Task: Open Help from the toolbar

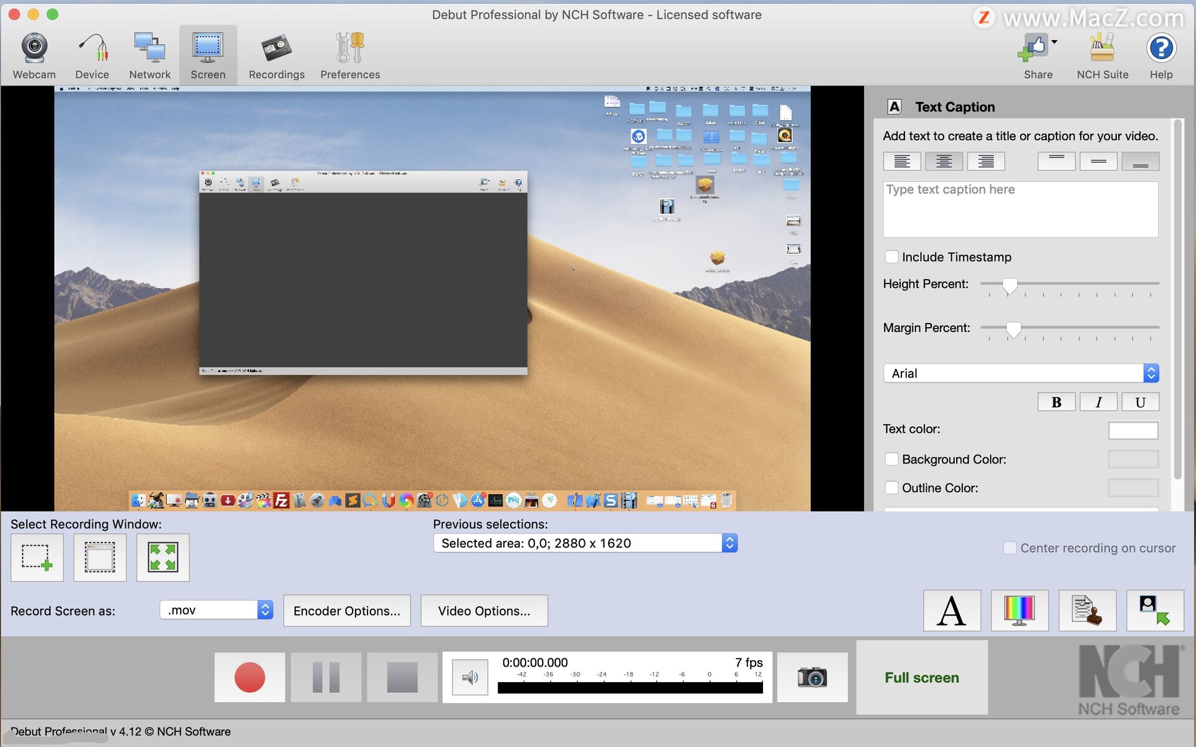Action: (x=1161, y=55)
